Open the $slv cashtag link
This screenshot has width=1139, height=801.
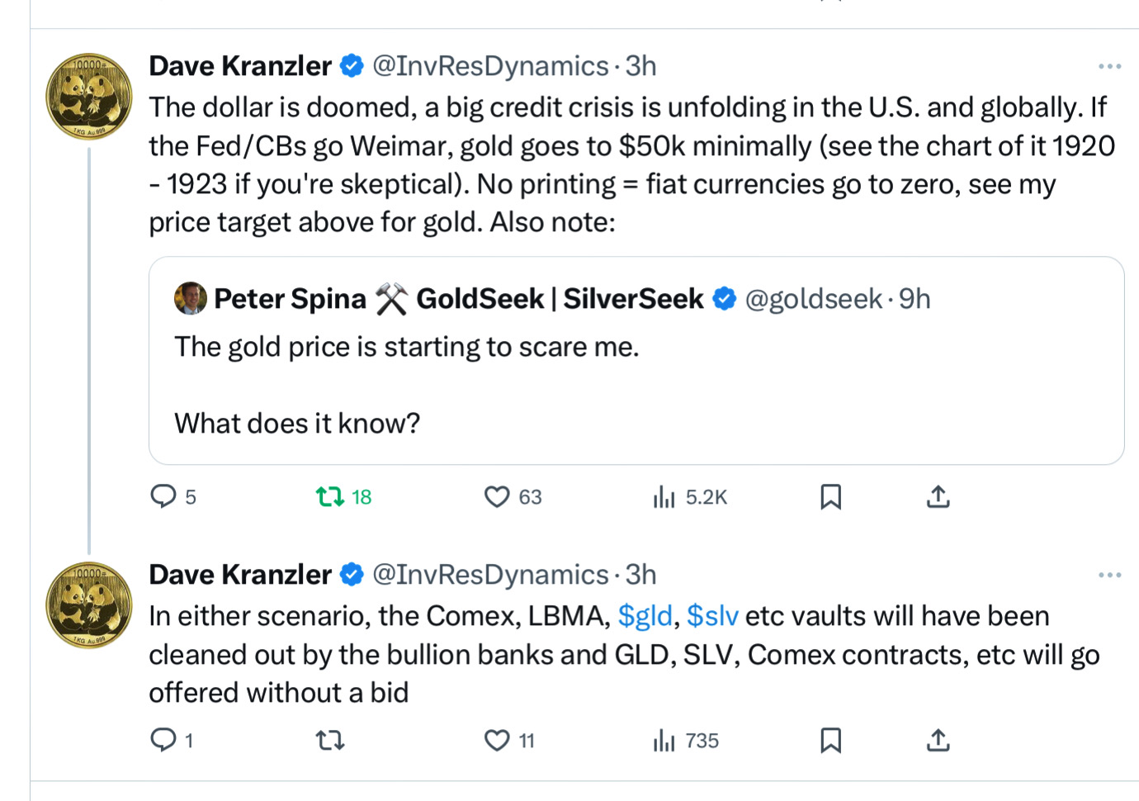tap(712, 616)
